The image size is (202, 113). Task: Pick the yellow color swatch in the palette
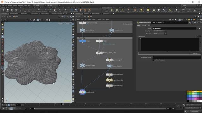198,92
